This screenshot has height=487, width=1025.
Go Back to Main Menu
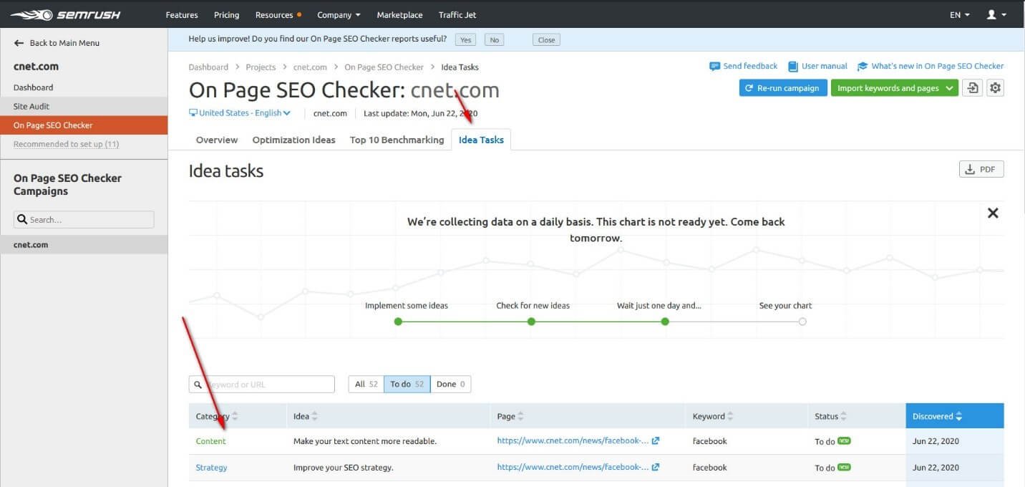click(x=57, y=43)
